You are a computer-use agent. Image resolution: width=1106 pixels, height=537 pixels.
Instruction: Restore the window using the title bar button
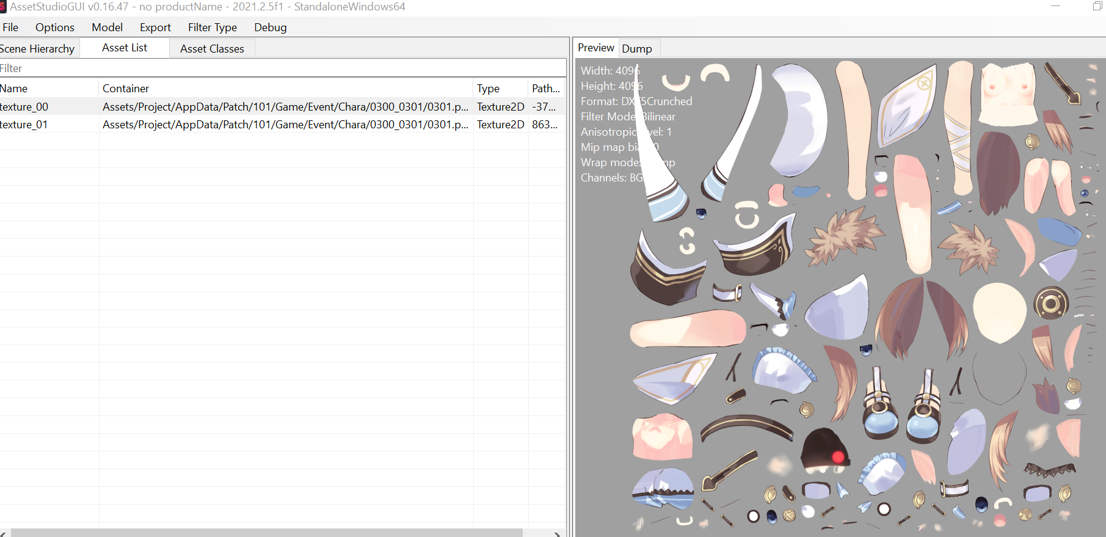pos(1097,7)
